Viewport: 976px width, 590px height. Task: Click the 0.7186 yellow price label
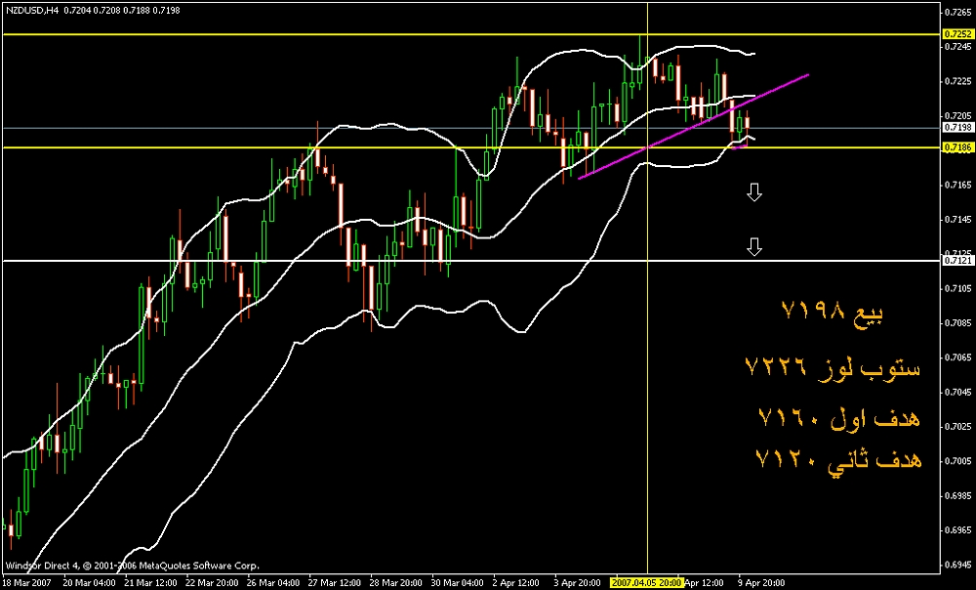click(956, 147)
